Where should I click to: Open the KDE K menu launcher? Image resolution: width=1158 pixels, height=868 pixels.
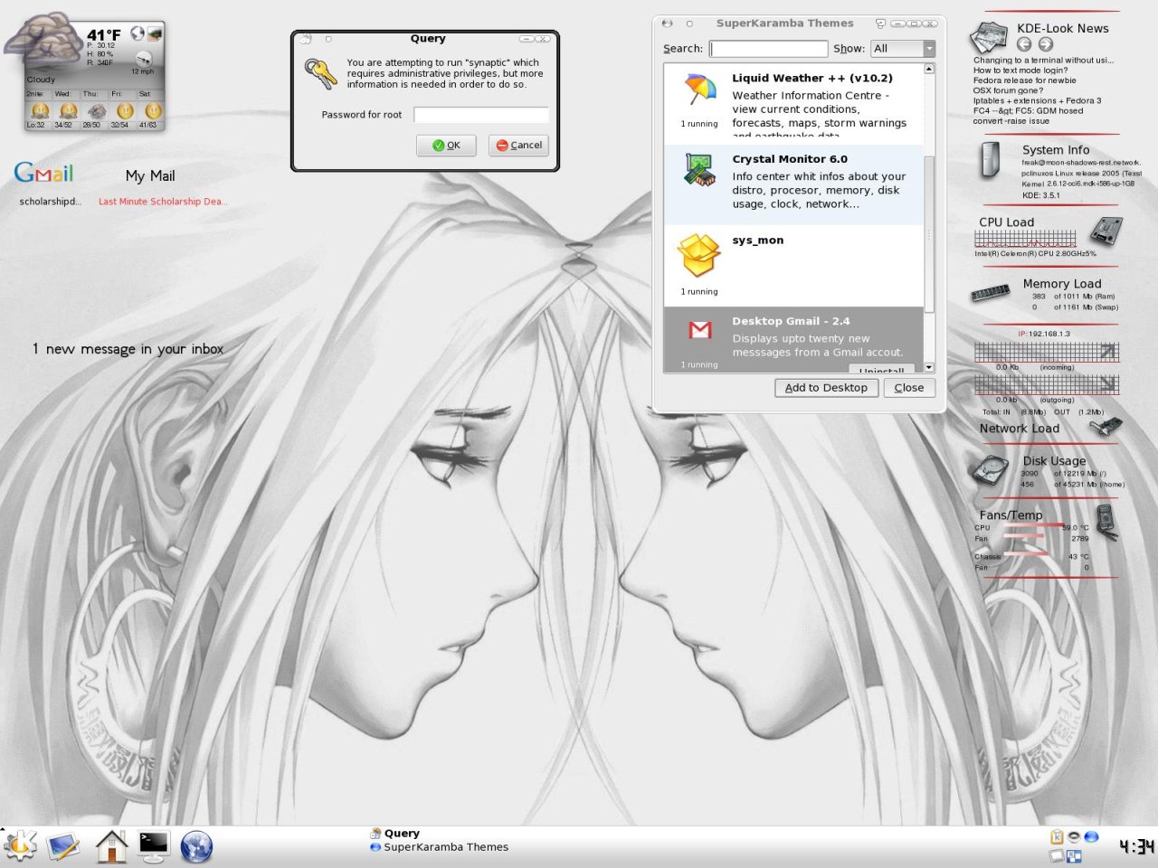pyautogui.click(x=19, y=845)
